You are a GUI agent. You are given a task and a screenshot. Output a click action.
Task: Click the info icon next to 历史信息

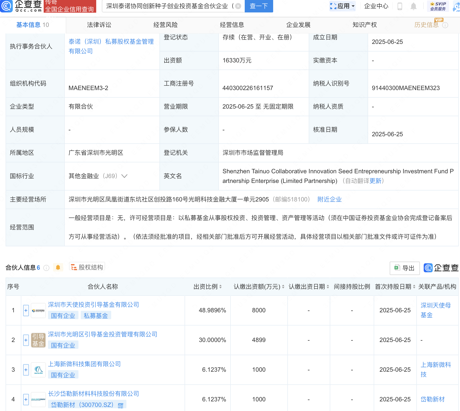tap(445, 25)
